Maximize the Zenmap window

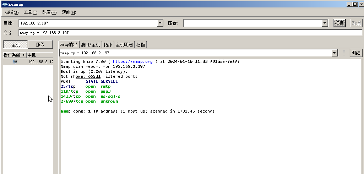[x=355, y=4]
